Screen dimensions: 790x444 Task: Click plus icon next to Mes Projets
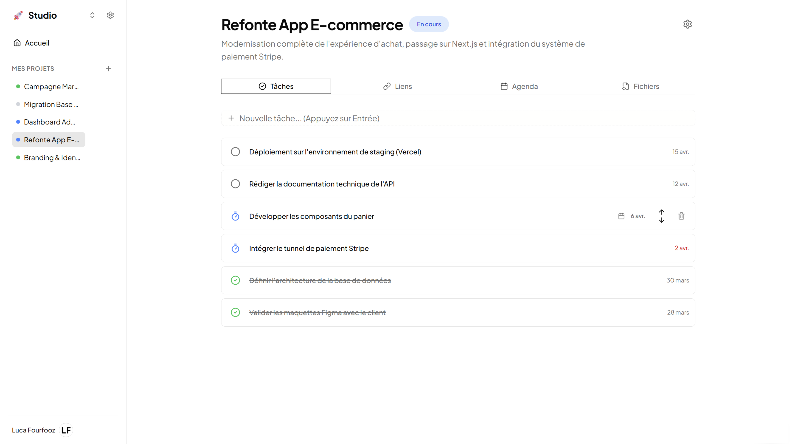108,69
